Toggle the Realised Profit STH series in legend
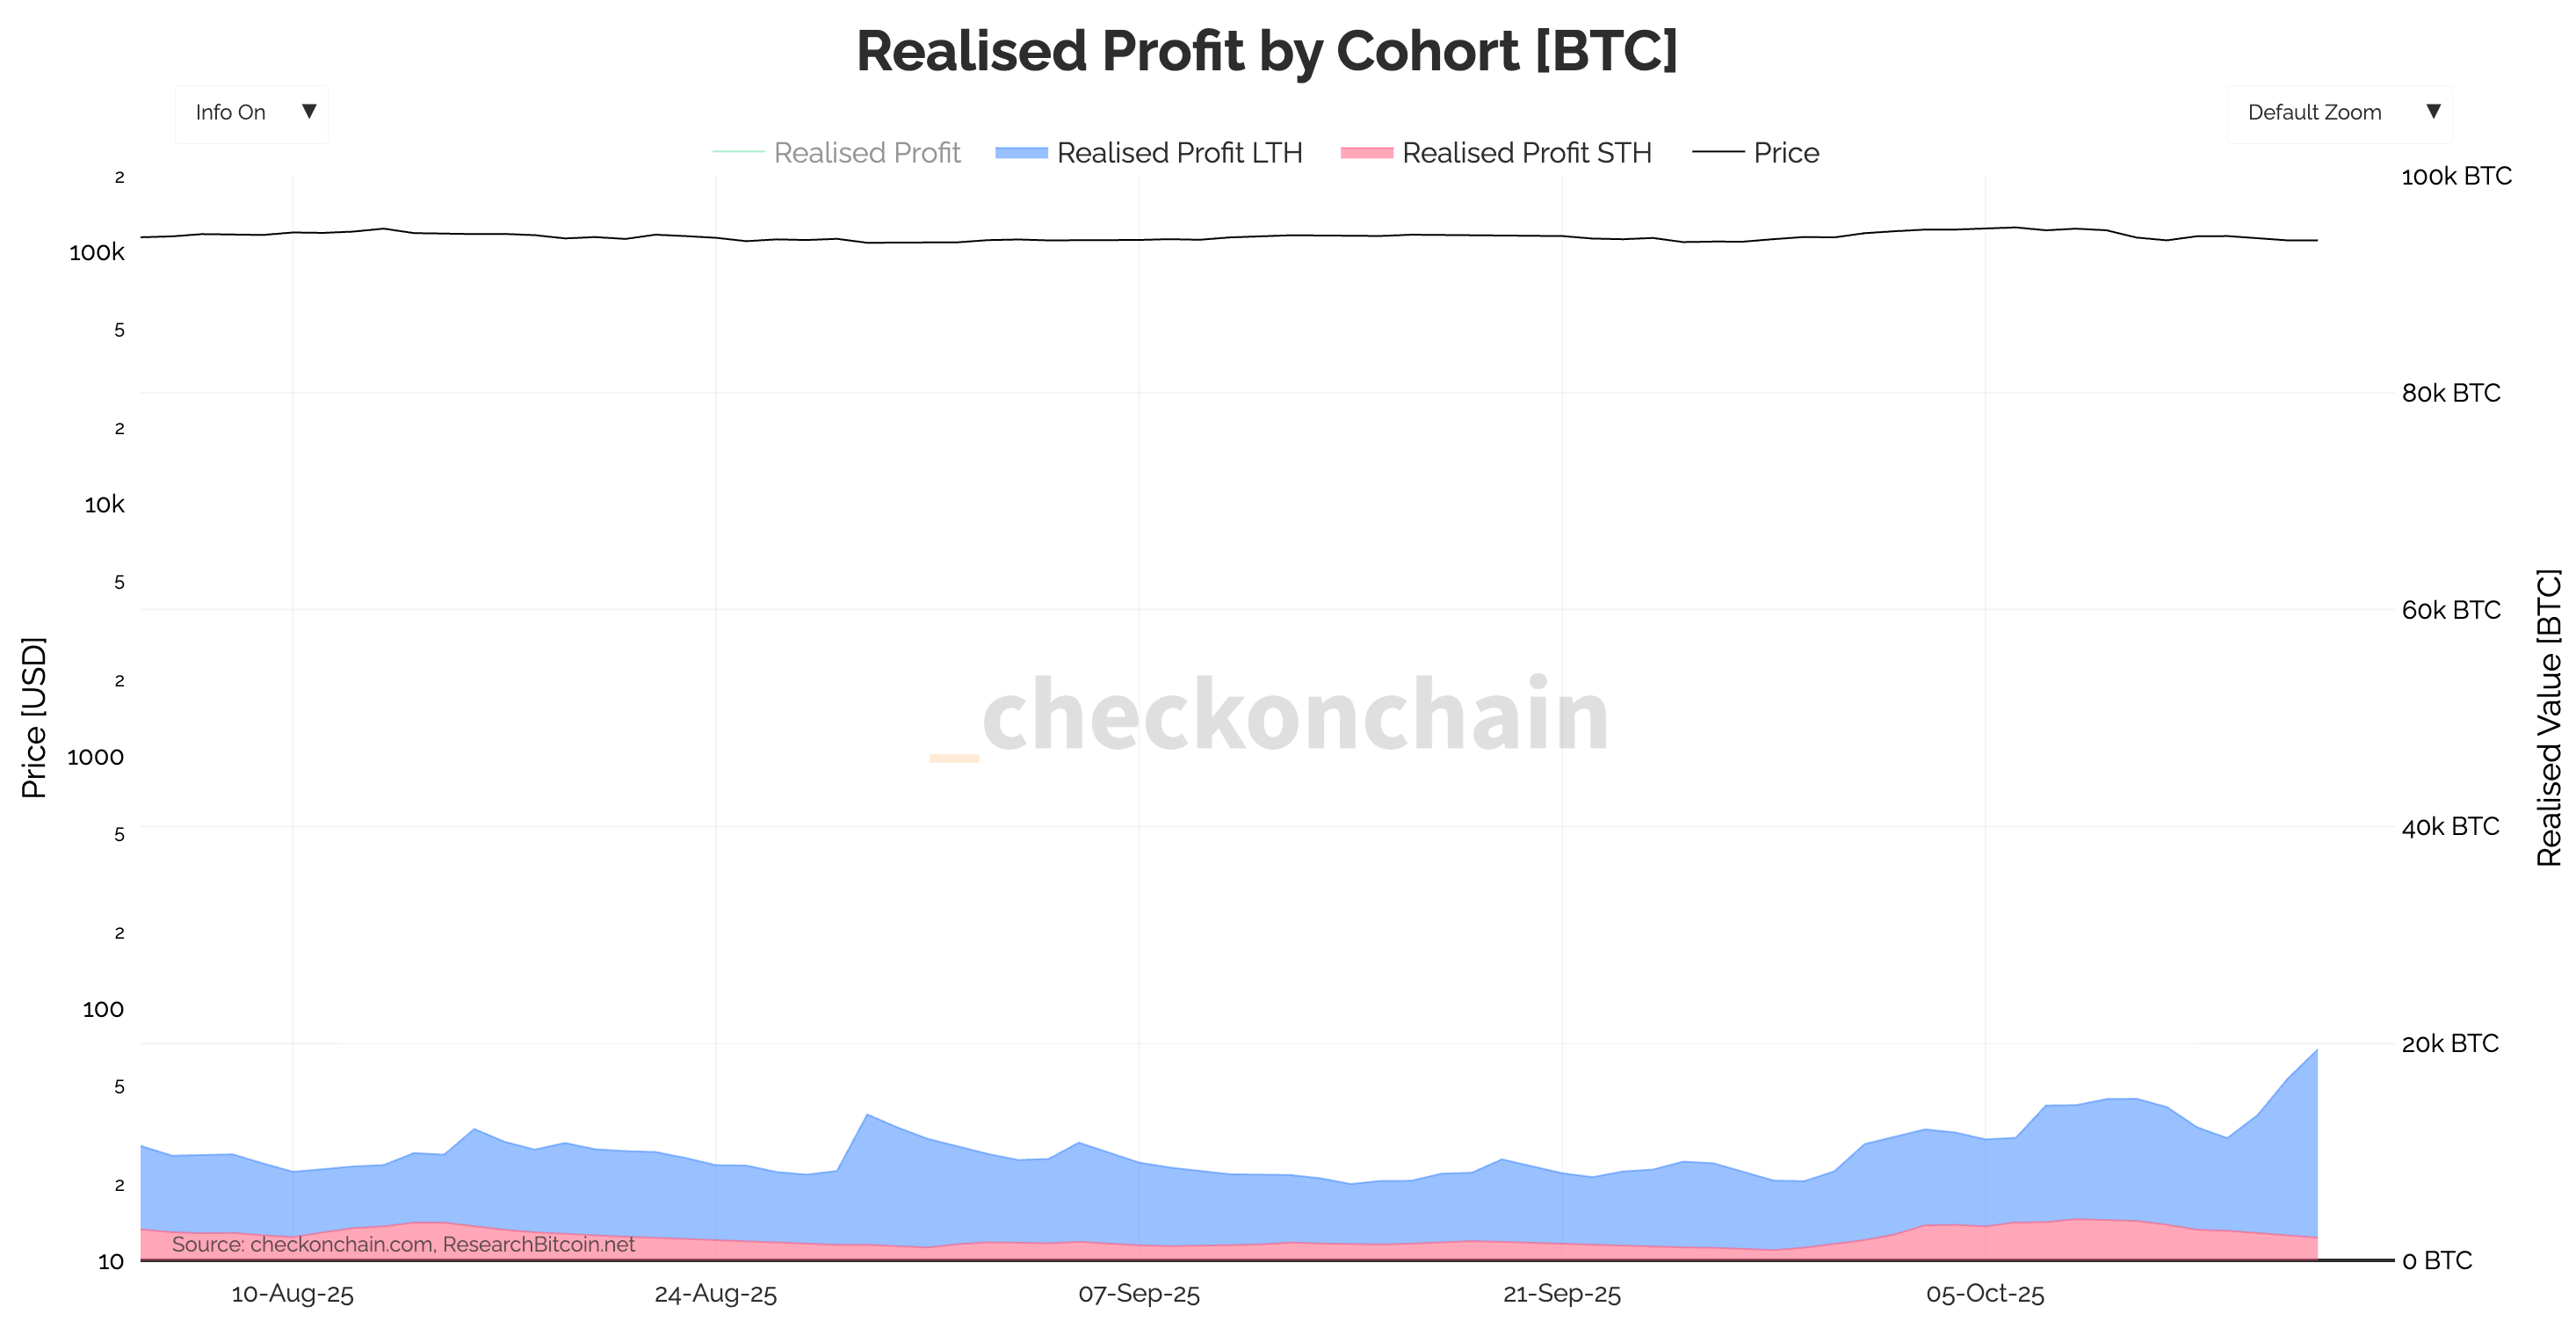This screenshot has width=2576, height=1343. click(1527, 153)
